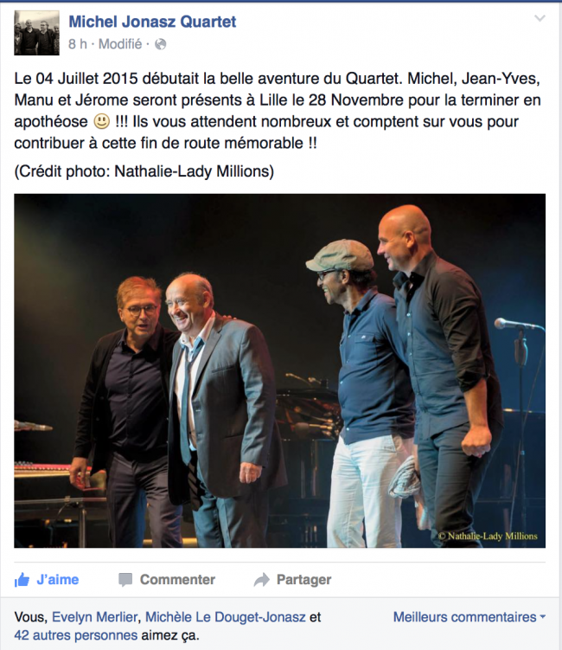
Task: Open Michèle Le Douget-Jonasz profile link
Action: [x=226, y=617]
